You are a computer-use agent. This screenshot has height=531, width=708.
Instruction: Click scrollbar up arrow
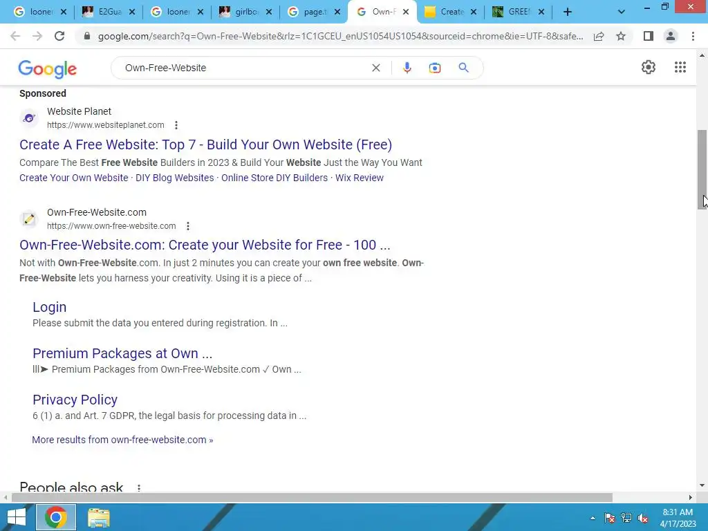(x=702, y=55)
